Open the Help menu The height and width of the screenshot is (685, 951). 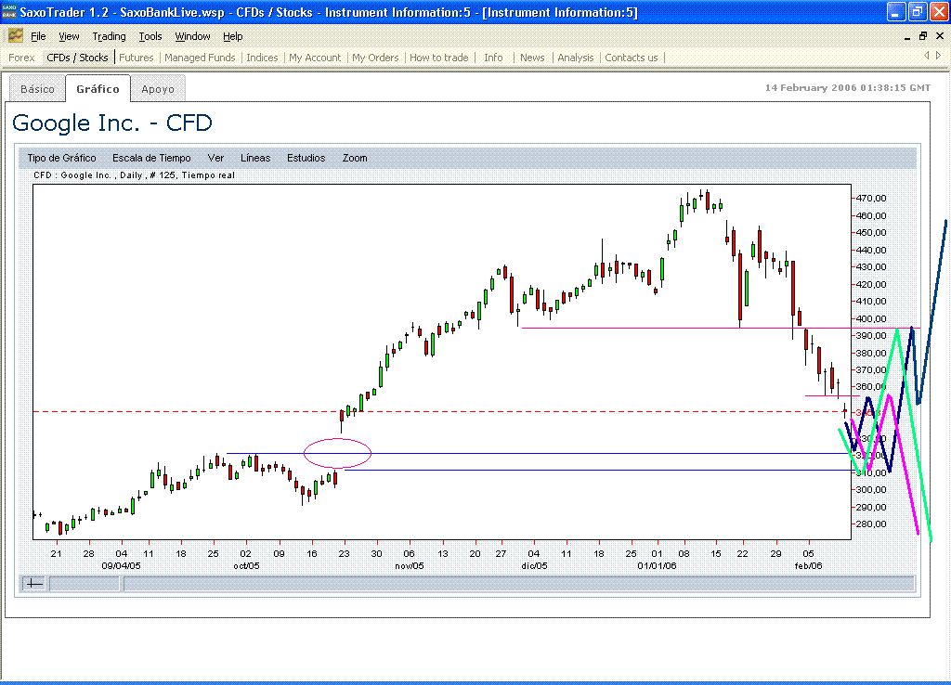click(233, 36)
